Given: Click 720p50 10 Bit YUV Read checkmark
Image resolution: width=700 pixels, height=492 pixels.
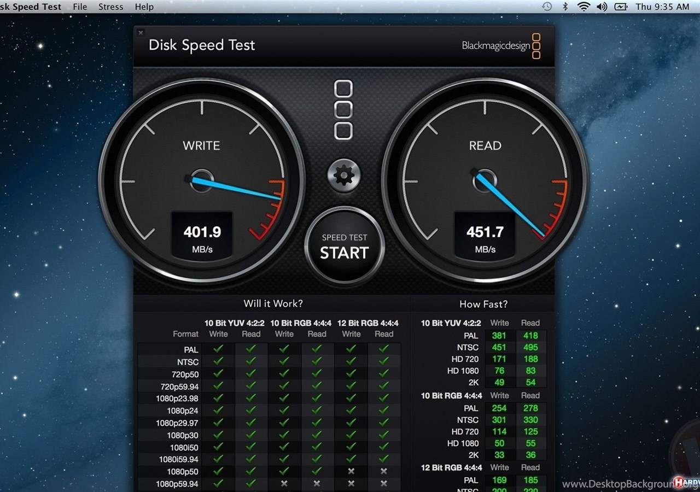Looking at the screenshot, I should 251,373.
